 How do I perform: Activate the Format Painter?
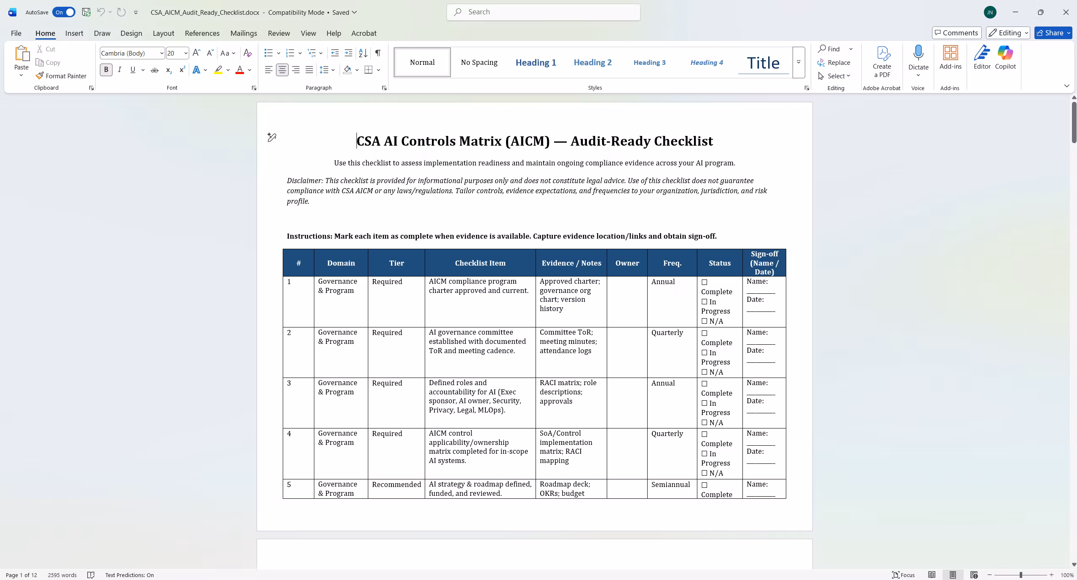[x=61, y=76]
